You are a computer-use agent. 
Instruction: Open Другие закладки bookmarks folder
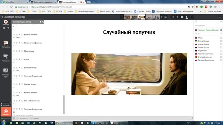tap(213, 11)
